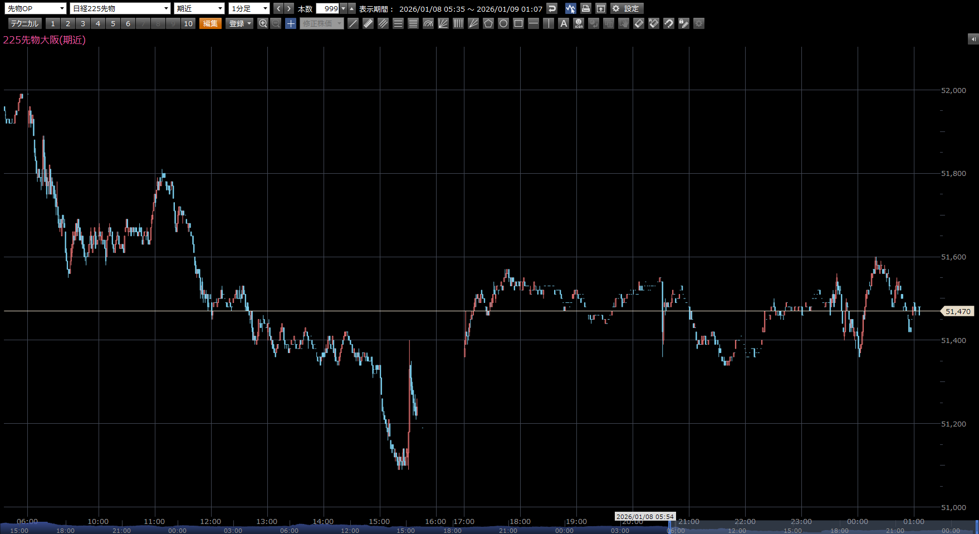Click the left handle of the timeline range slider
Image resolution: width=979 pixels, height=534 pixels.
tap(670, 527)
